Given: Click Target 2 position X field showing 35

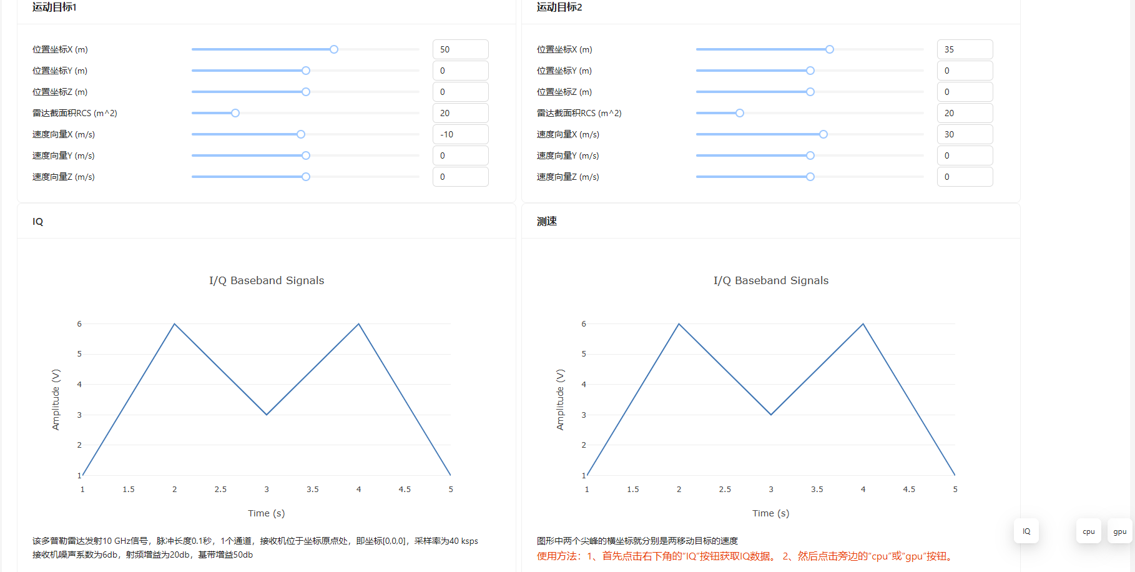Looking at the screenshot, I should pos(965,49).
